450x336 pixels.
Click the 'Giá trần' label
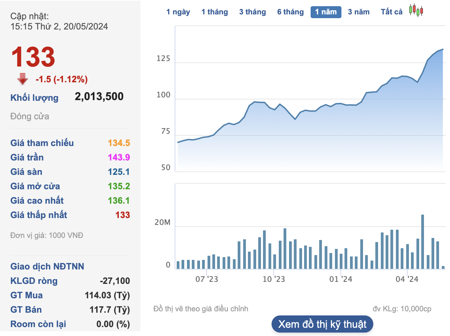click(x=27, y=157)
